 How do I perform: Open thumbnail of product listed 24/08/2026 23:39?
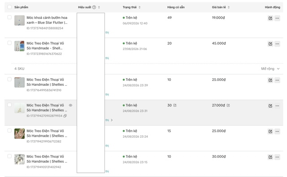19,82
